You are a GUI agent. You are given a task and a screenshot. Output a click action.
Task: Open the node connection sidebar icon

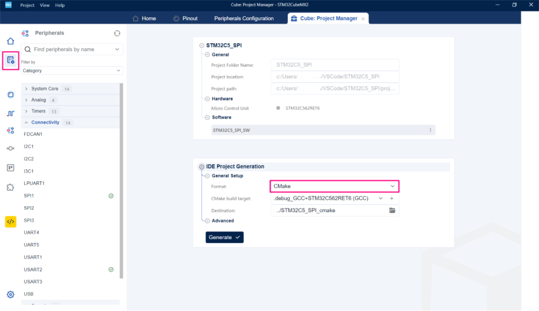(x=11, y=149)
